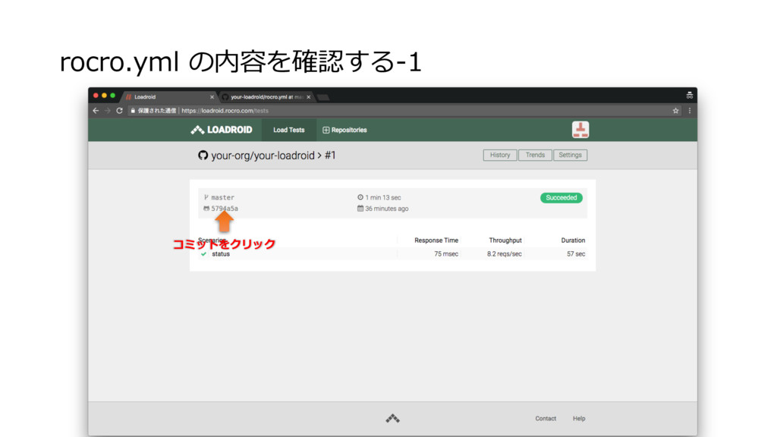Click the Trends button

pos(535,155)
